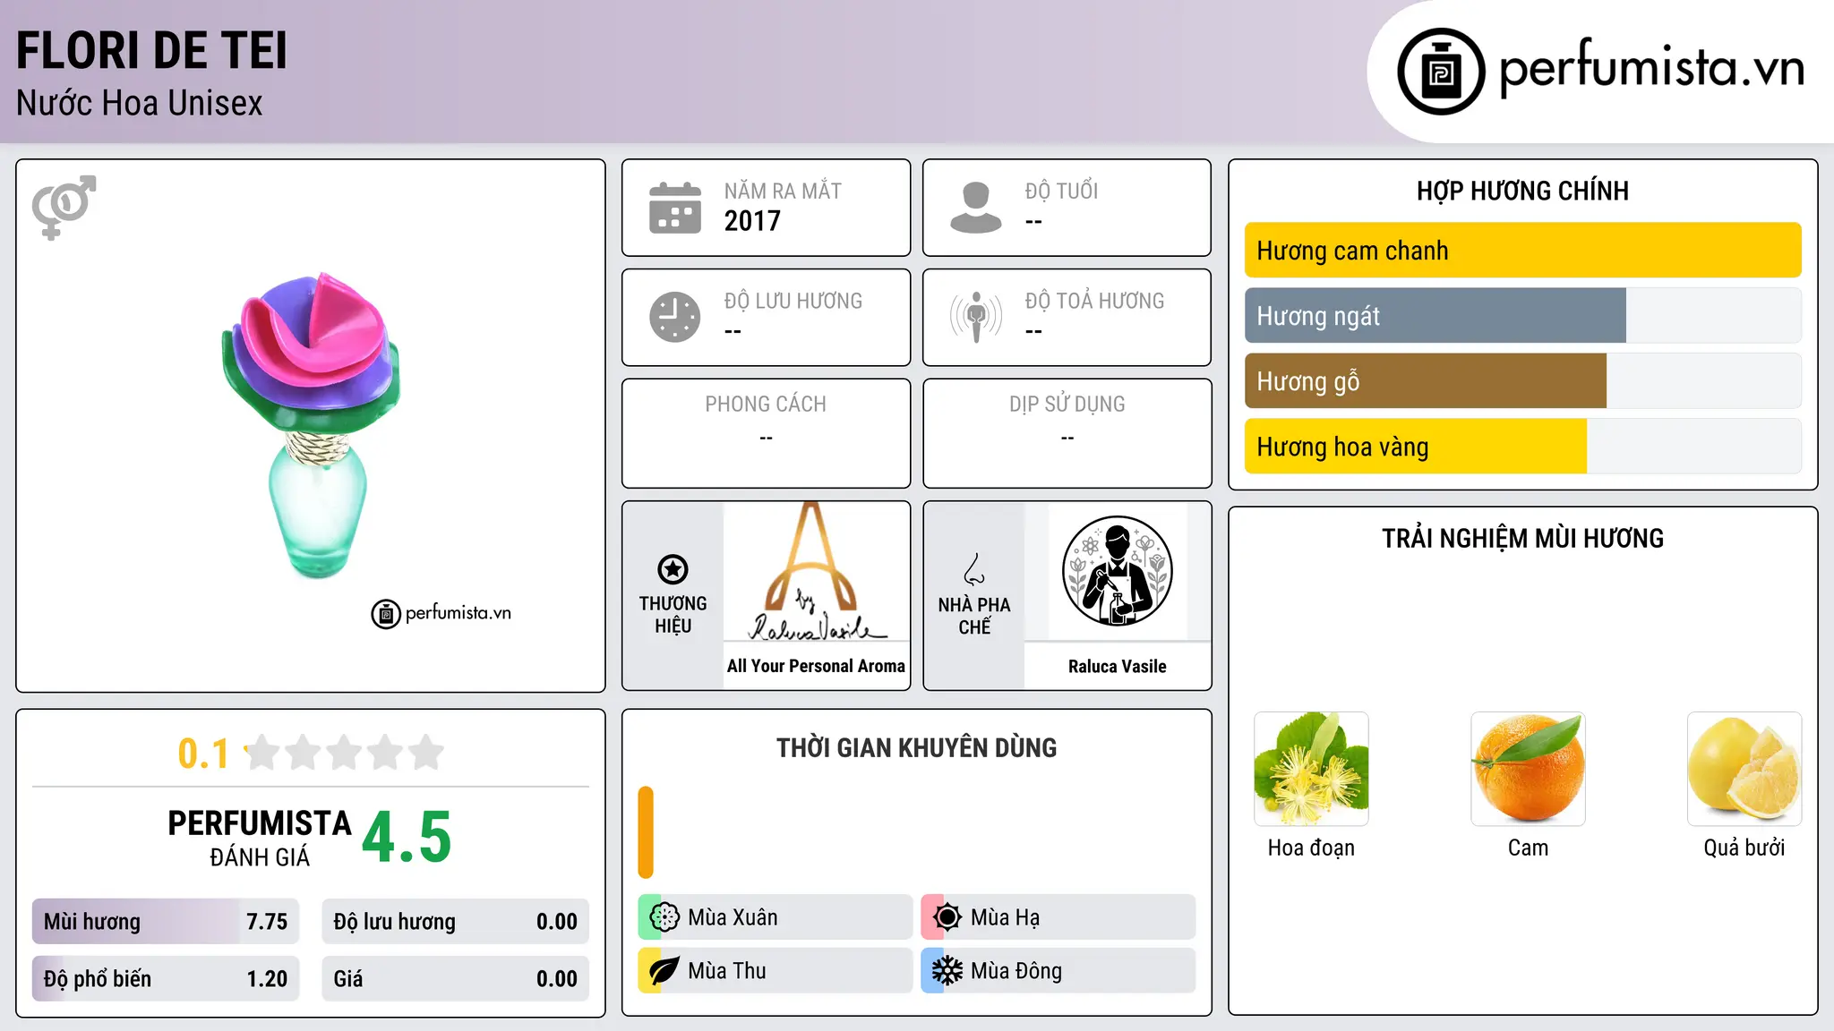
Task: Click the Hương hoa vàng accord bar
Action: (x=1522, y=447)
